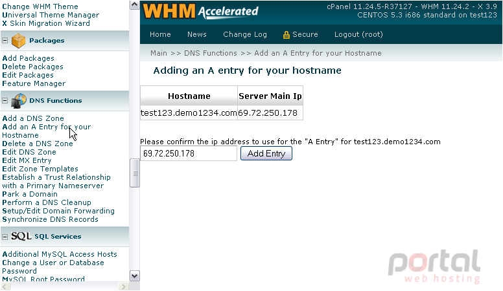
Task: Open Add Packages link
Action: coord(29,58)
